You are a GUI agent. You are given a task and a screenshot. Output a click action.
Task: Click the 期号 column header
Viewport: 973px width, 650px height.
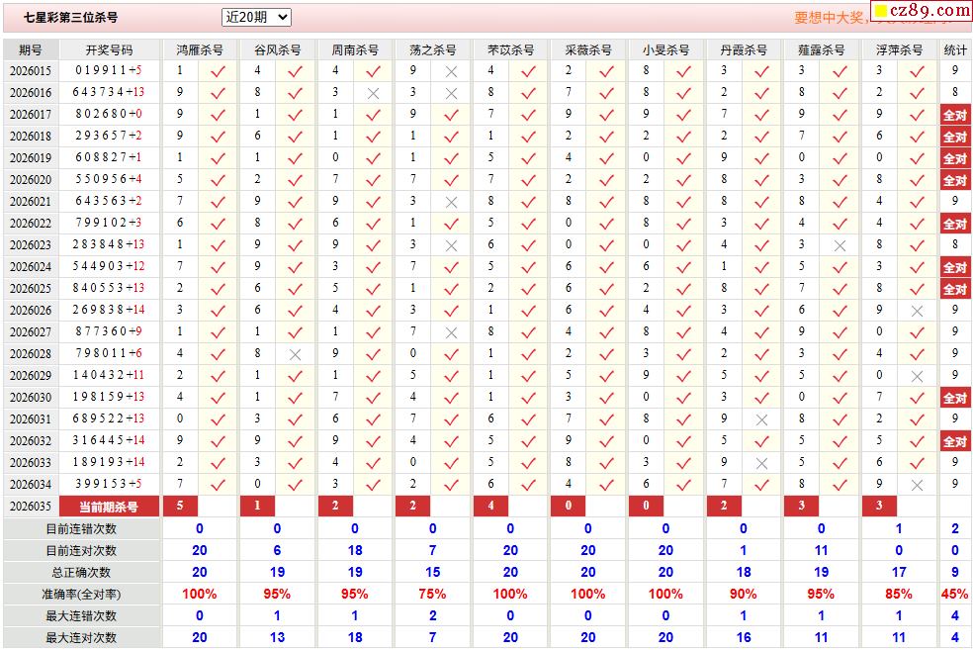[31, 49]
